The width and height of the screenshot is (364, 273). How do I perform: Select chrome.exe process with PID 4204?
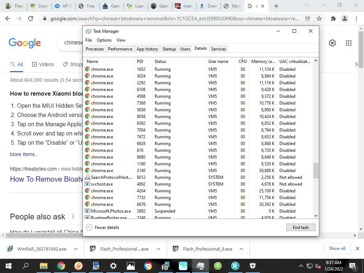pos(198,191)
